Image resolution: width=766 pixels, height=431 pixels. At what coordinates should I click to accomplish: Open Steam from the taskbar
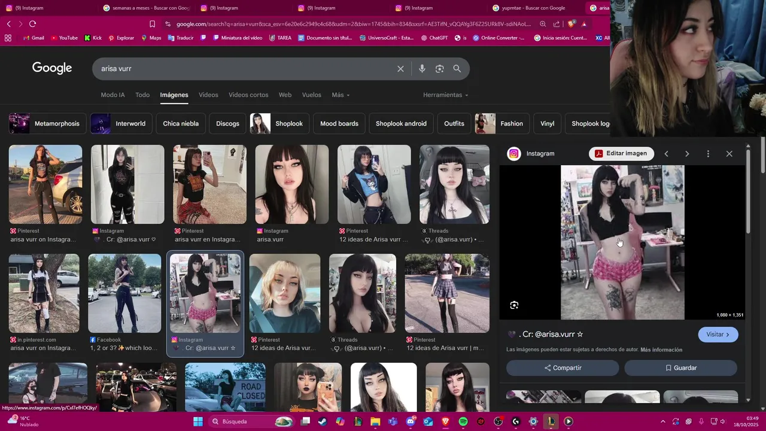click(x=323, y=421)
